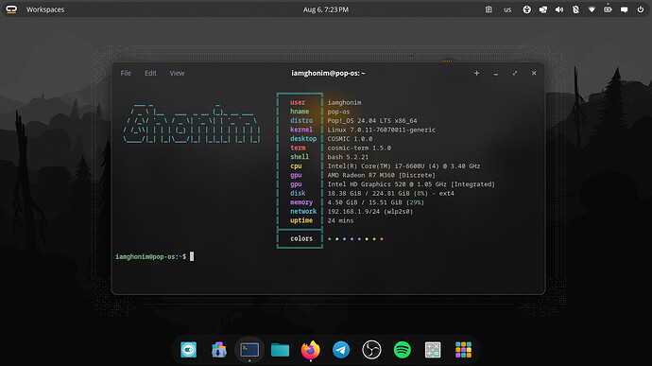The height and width of the screenshot is (366, 652).
Task: Open the accessibility applet
Action: point(527,9)
